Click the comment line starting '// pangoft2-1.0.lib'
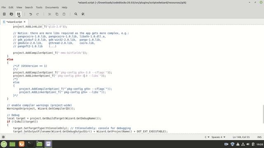This screenshot has width=264, height=148. 35,46
